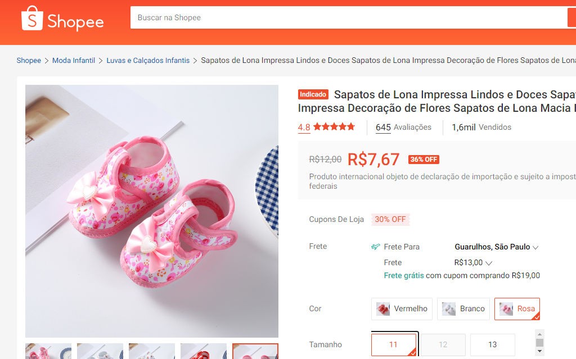Click the airplane shipping icon

(x=376, y=247)
